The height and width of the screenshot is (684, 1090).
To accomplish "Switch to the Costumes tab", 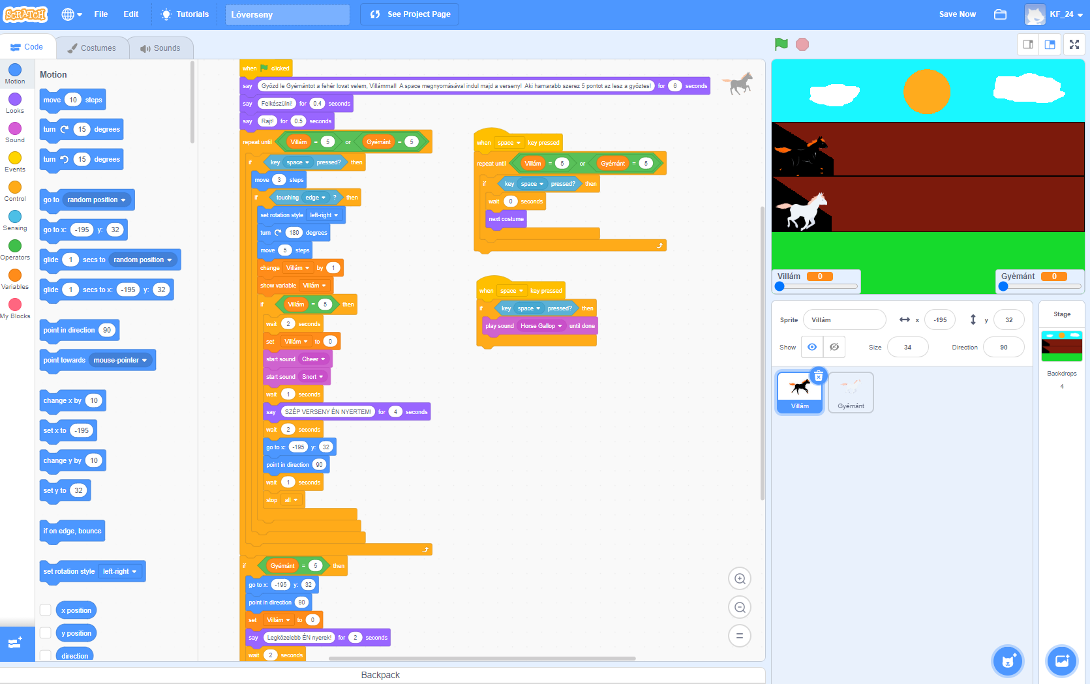I will point(92,47).
